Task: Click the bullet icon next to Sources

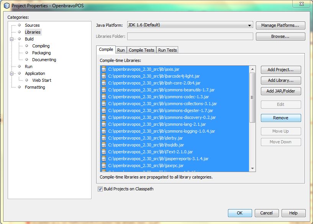Action: pos(20,25)
